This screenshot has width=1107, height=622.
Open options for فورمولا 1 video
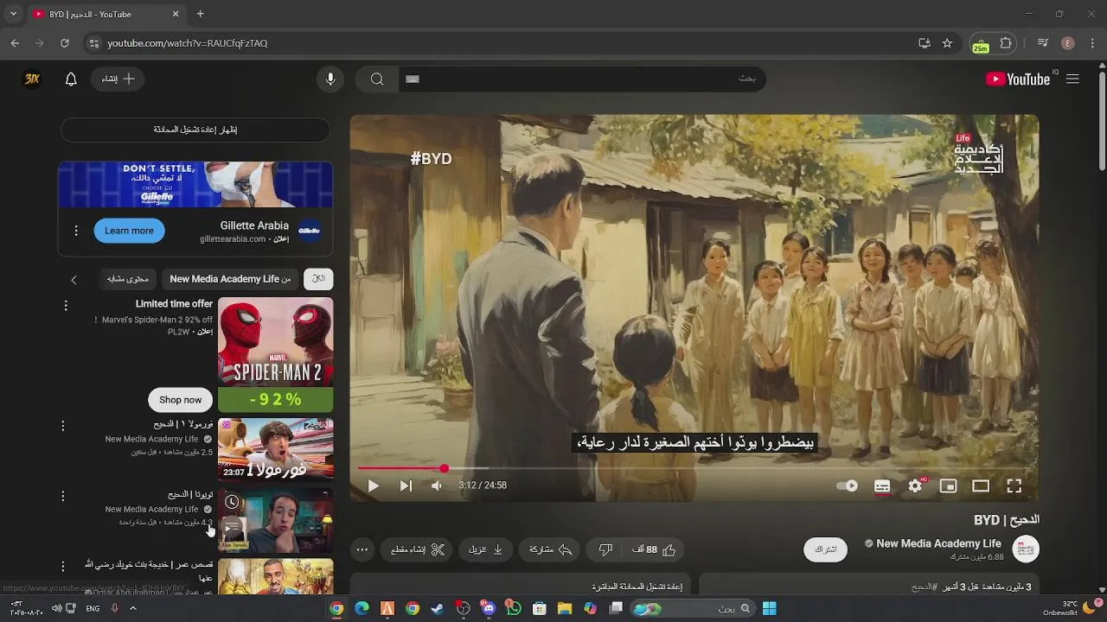62,426
